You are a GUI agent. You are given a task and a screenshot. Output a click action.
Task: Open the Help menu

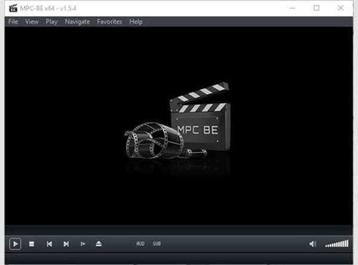click(136, 21)
